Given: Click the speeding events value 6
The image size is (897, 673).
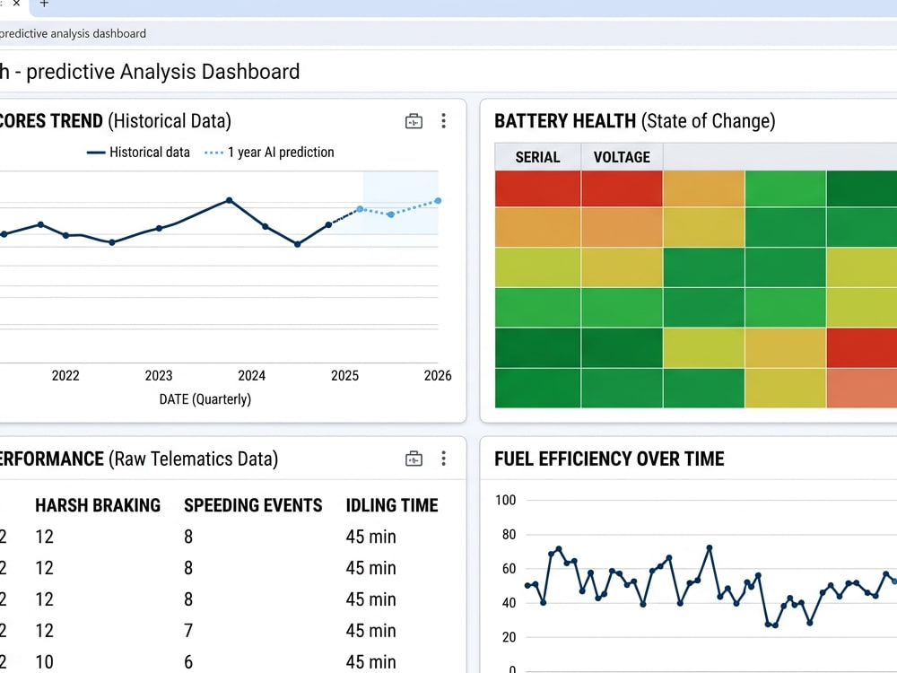Looking at the screenshot, I should pyautogui.click(x=188, y=662).
